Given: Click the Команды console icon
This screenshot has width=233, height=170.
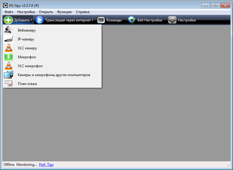Looking at the screenshot, I should pyautogui.click(x=101, y=20).
